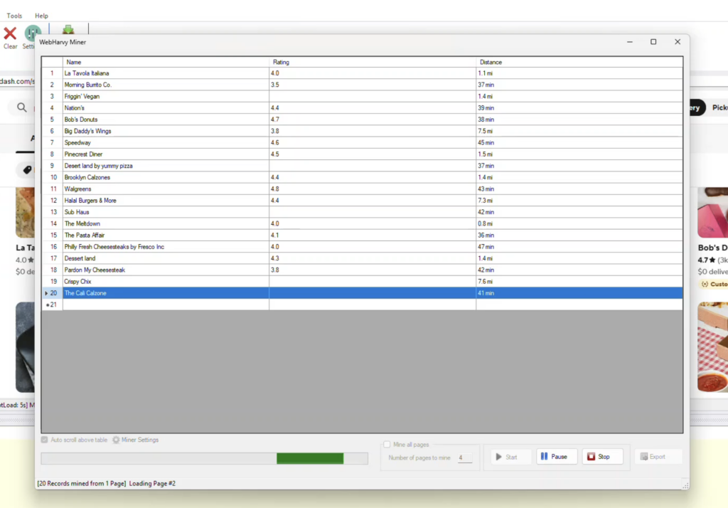728x508 pixels.
Task: Click the magnifier search icon in browser
Action: [x=22, y=107]
